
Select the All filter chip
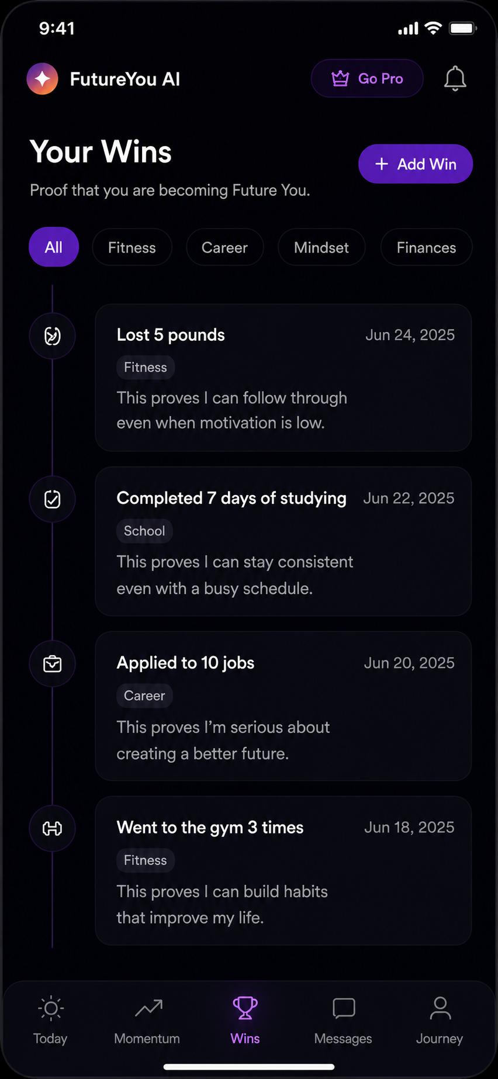[x=54, y=247]
